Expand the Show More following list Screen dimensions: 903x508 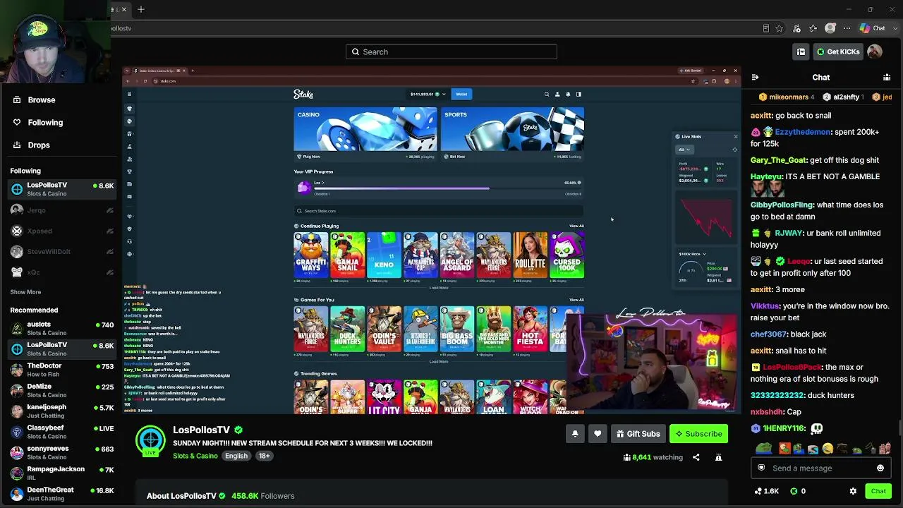(x=25, y=292)
